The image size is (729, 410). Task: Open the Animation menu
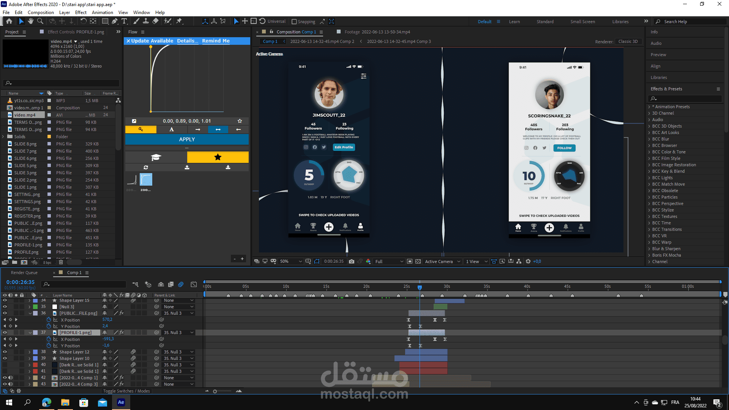(102, 13)
